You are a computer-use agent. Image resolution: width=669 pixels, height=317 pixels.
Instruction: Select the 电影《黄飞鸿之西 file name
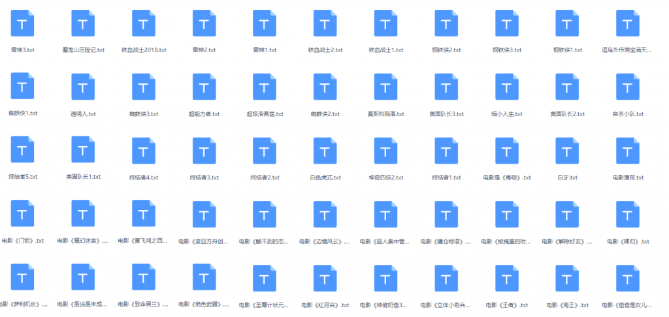click(x=144, y=241)
